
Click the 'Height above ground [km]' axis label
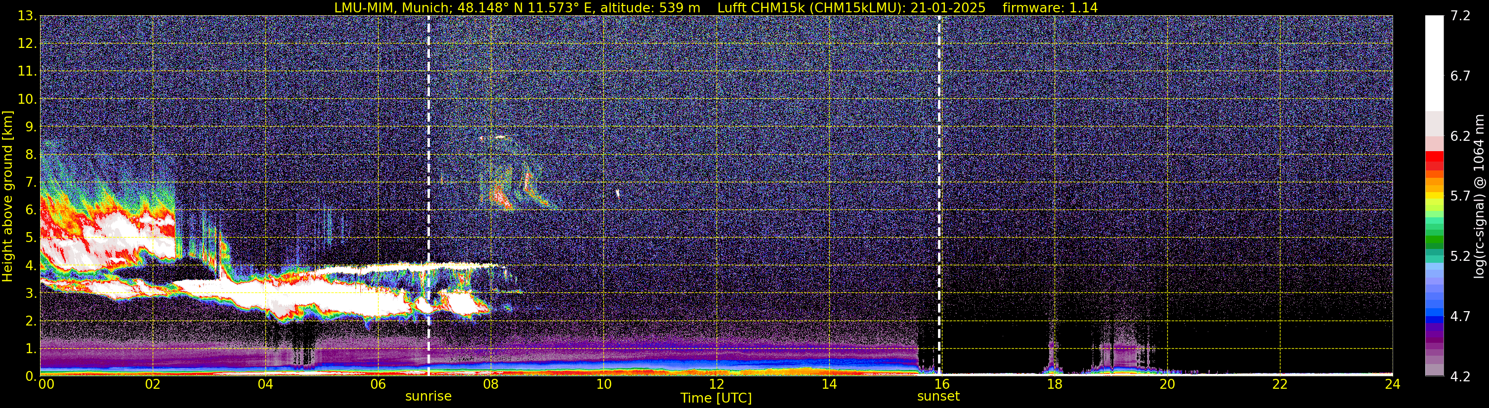click(7, 196)
